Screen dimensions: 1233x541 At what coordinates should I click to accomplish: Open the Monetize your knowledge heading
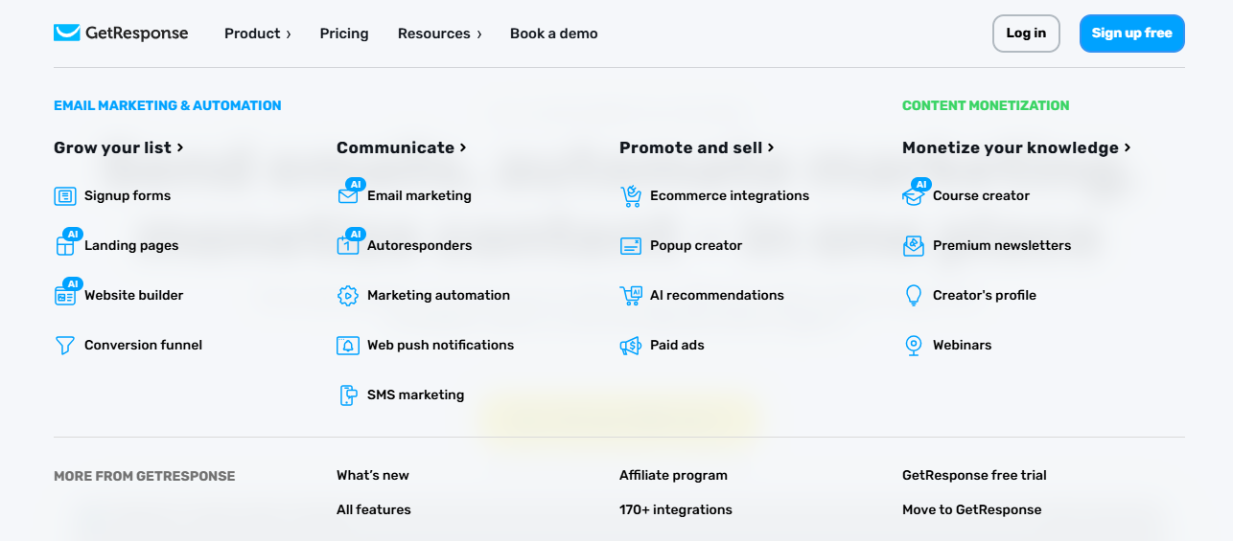pos(1015,147)
